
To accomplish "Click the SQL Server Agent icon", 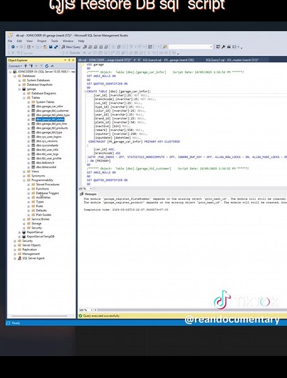I will pos(20,258).
